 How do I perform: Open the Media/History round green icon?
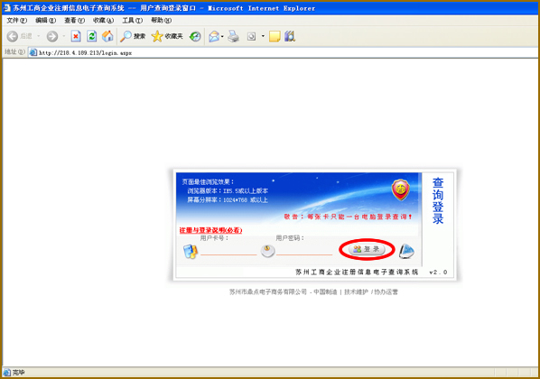coord(195,36)
